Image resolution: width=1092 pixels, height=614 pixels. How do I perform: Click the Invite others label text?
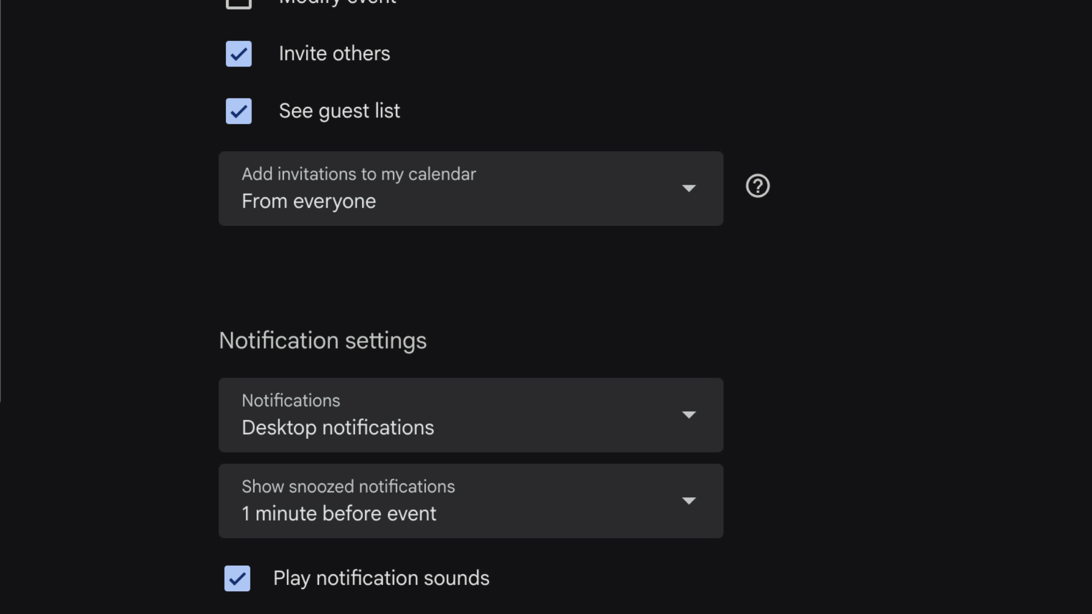[334, 54]
